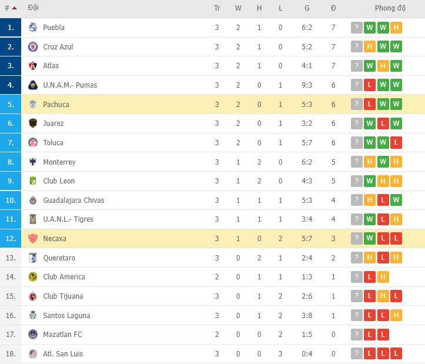The width and height of the screenshot is (425, 364).
Task: Click the Santos Laguna crest icon
Action: 33,316
